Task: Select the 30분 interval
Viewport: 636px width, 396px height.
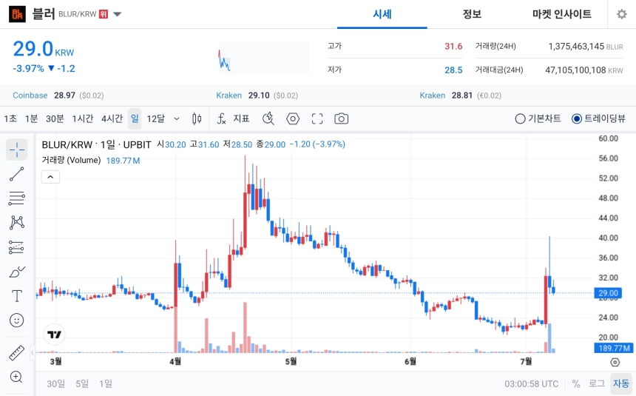Action: pos(55,118)
